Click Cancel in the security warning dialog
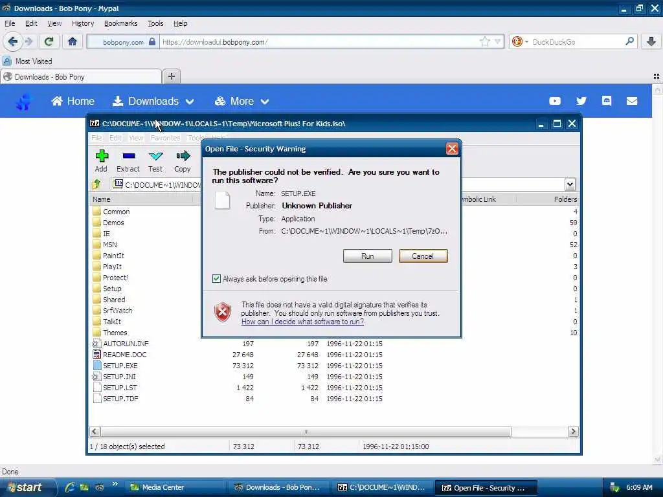This screenshot has height=497, width=663. tap(423, 256)
